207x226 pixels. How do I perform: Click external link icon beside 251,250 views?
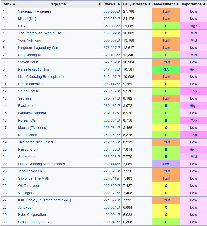118,135
